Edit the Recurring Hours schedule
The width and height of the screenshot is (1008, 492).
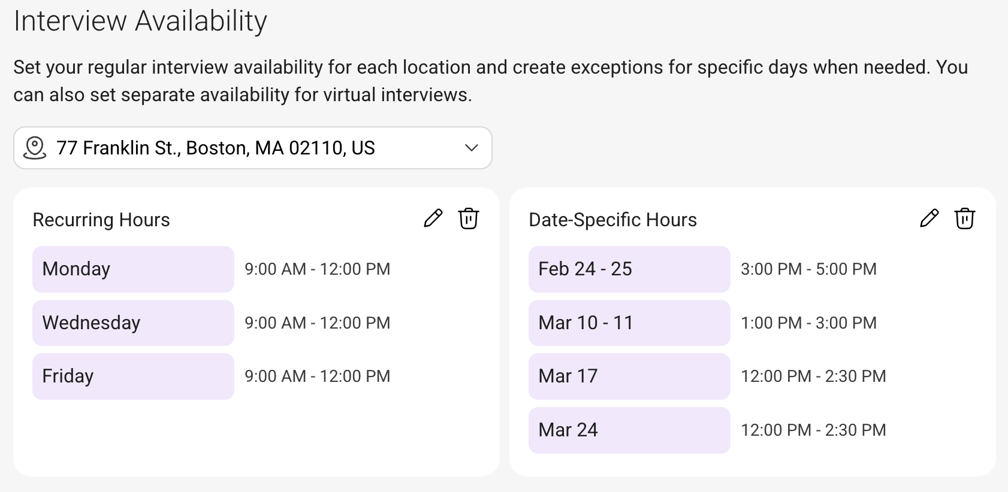(433, 219)
